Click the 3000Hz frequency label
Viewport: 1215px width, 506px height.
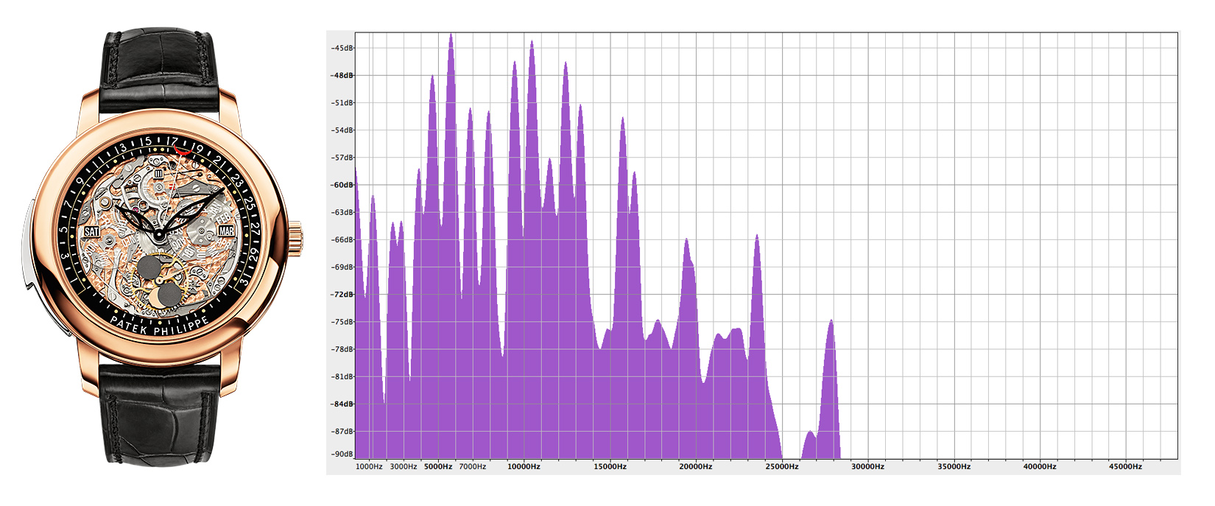404,466
